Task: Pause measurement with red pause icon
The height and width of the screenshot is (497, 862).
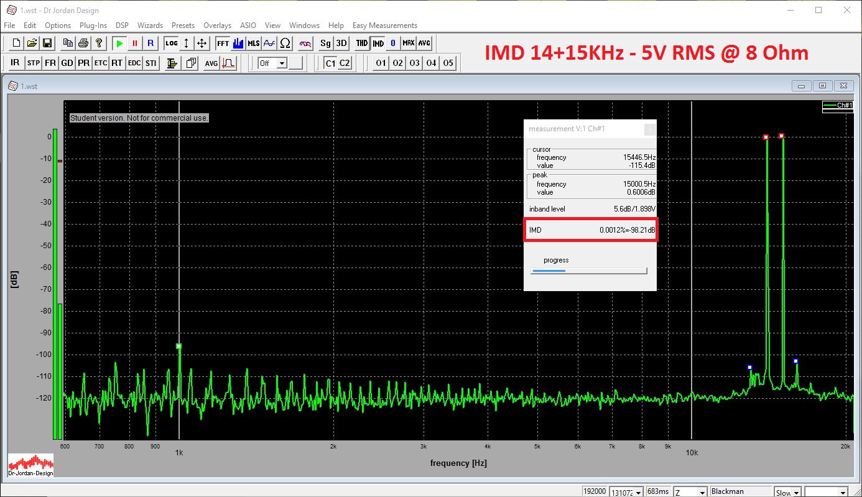Action: (135, 44)
